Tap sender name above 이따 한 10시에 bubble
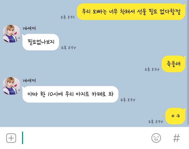 29,81
